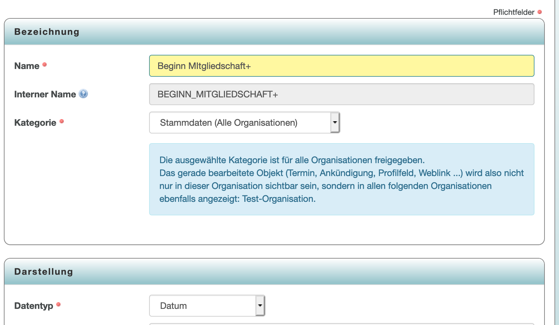Click the help icon beside Interner Name
The image size is (559, 325).
pos(83,94)
